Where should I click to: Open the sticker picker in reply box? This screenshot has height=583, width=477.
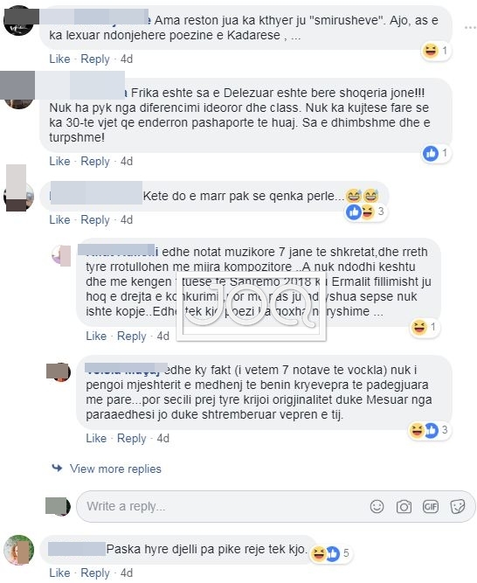coord(457,506)
